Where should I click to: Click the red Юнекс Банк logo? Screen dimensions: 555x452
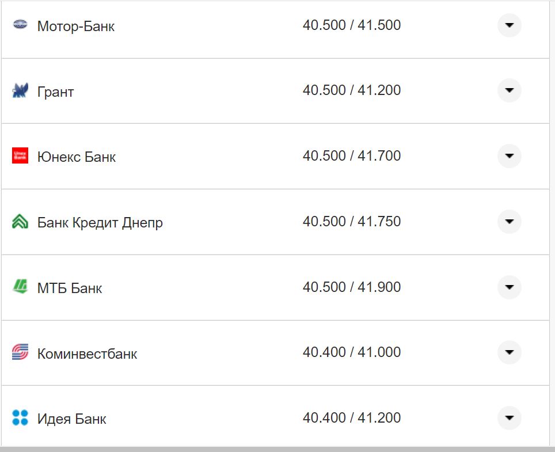[x=20, y=155]
